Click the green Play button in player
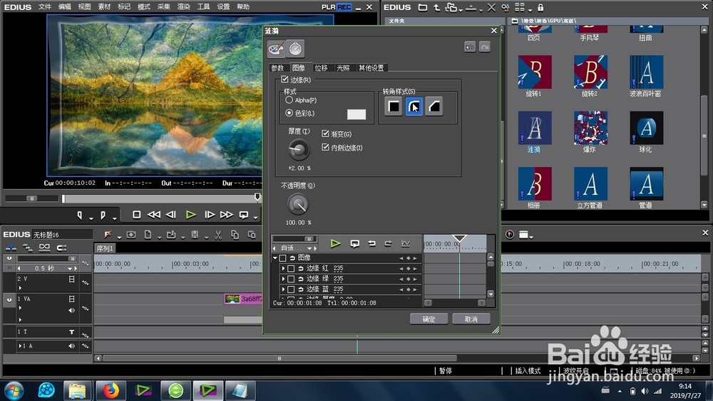 point(191,214)
